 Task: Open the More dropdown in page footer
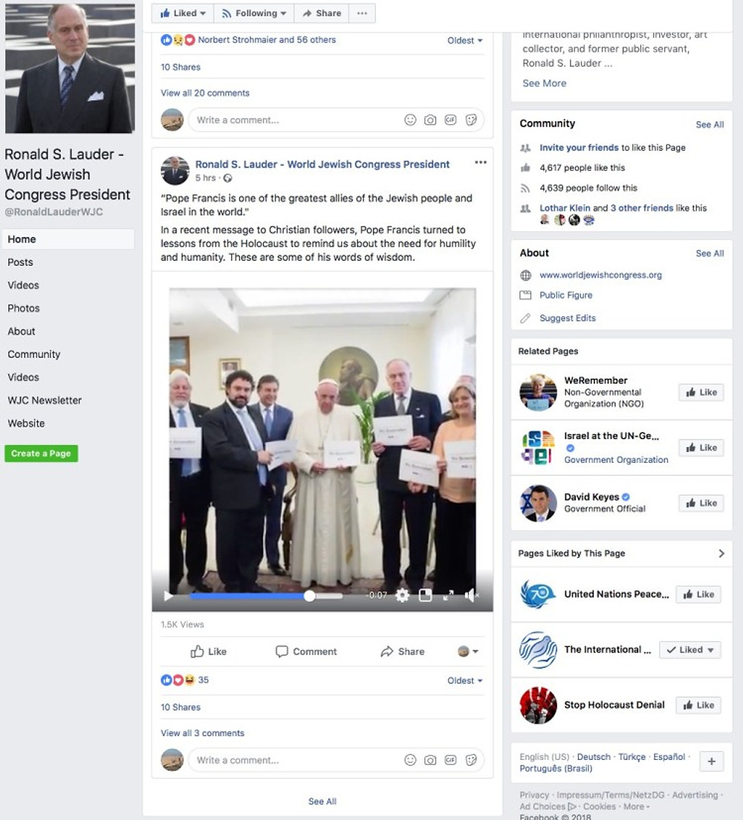point(636,807)
